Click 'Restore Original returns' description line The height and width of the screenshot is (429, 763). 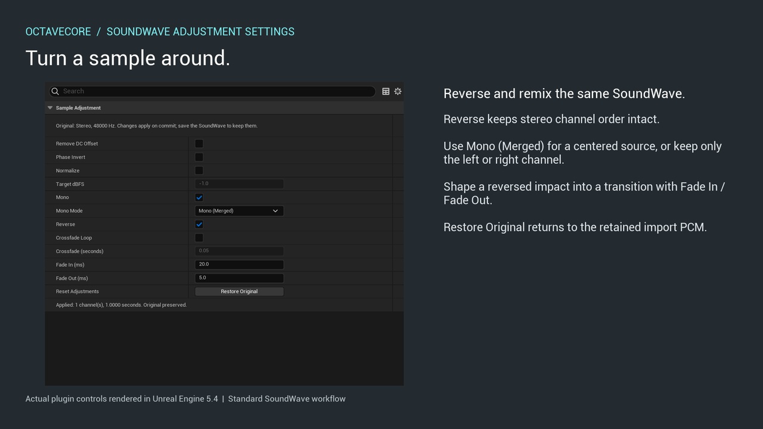click(575, 227)
